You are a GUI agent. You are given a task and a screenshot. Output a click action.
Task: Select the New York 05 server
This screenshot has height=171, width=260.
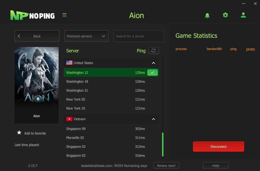(111, 99)
